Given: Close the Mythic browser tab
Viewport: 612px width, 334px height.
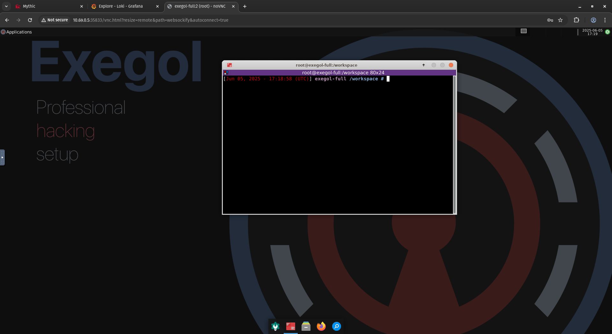Looking at the screenshot, I should [82, 6].
